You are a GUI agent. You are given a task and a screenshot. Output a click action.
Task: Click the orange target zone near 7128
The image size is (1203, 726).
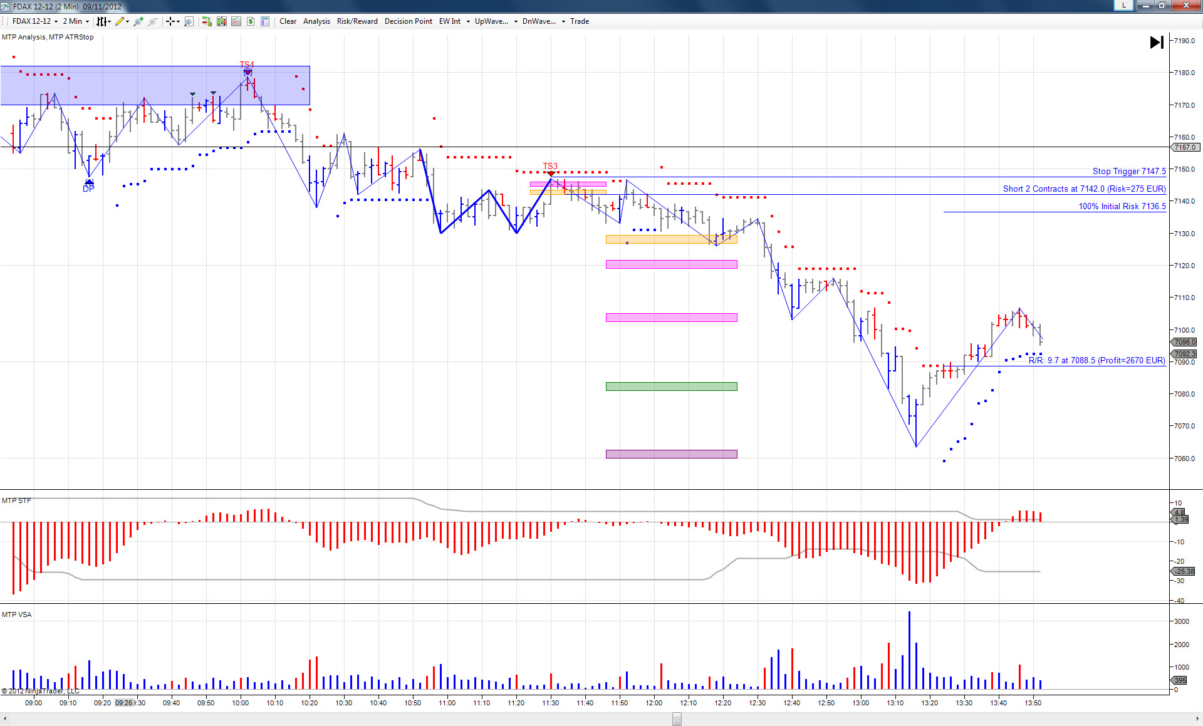pos(672,239)
